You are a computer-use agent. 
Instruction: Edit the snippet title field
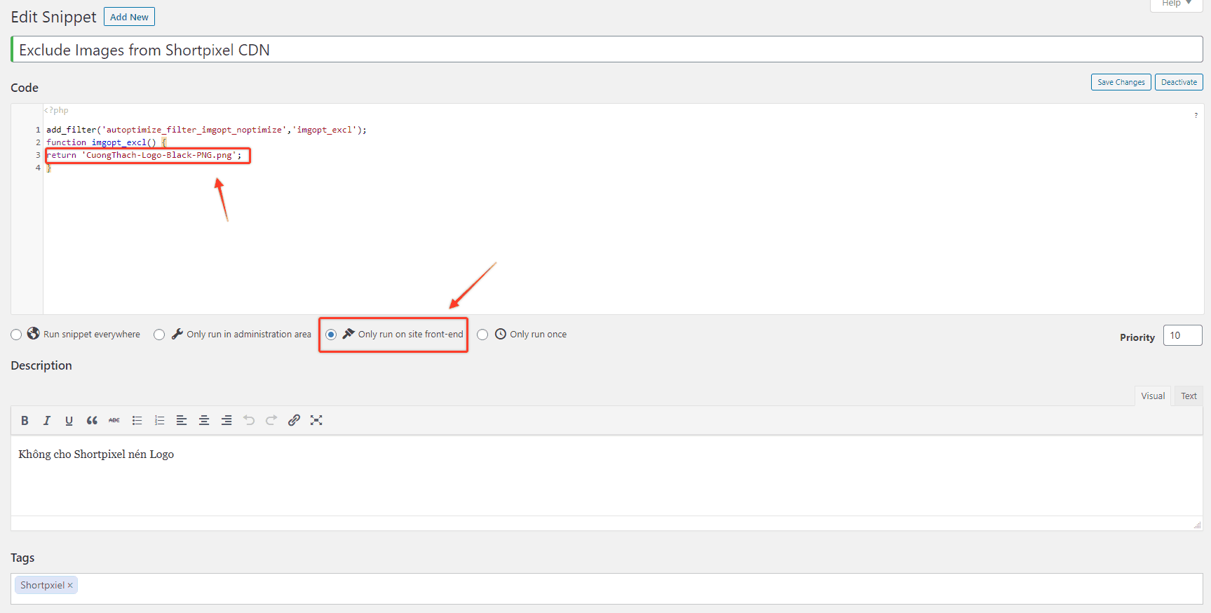click(x=607, y=50)
